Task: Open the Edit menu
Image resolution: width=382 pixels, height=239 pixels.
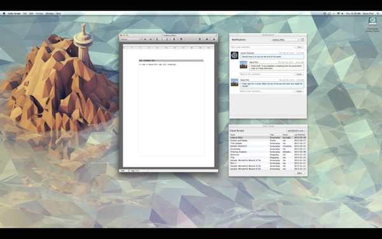Action: (x=31, y=13)
